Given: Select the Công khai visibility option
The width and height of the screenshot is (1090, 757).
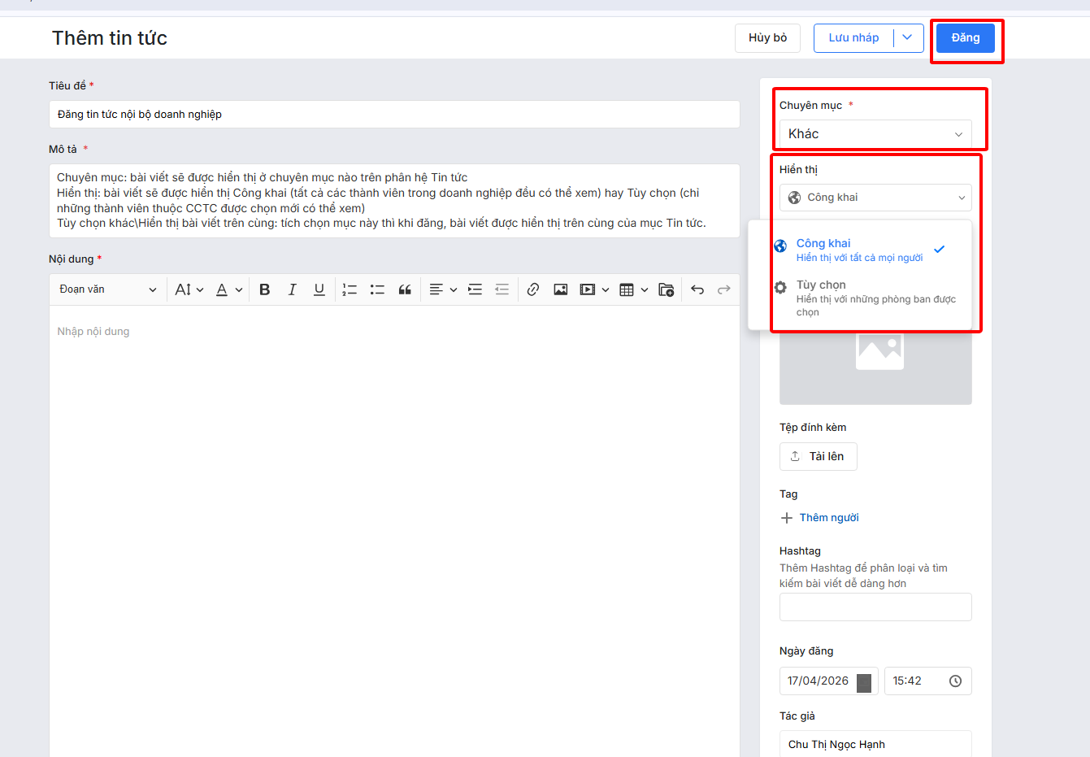Looking at the screenshot, I should tap(860, 250).
